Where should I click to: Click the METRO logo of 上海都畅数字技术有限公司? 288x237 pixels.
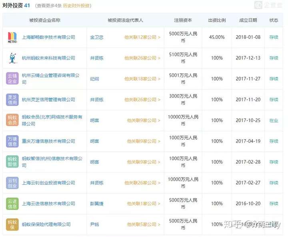pos(12,38)
